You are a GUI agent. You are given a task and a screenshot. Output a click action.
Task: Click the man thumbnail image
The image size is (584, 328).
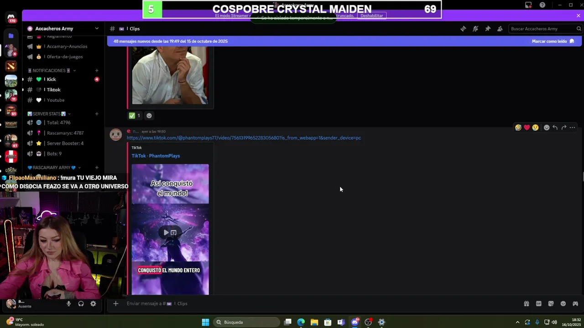170,75
